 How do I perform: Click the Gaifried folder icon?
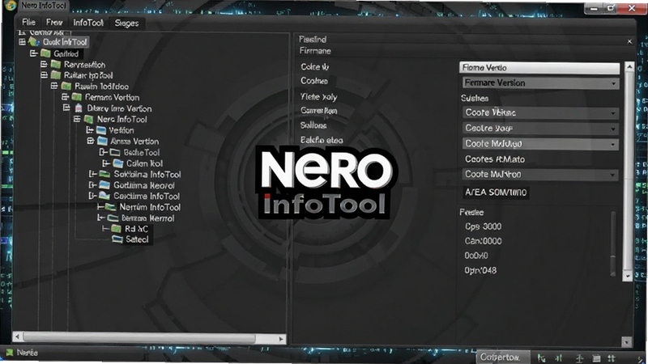coord(45,53)
